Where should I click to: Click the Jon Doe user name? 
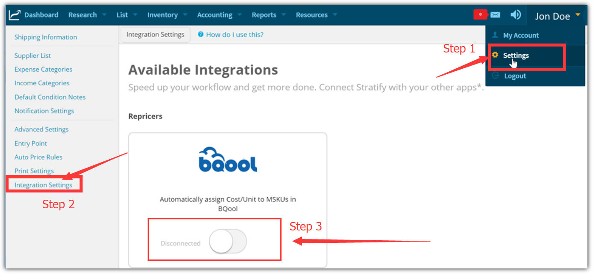tap(552, 16)
